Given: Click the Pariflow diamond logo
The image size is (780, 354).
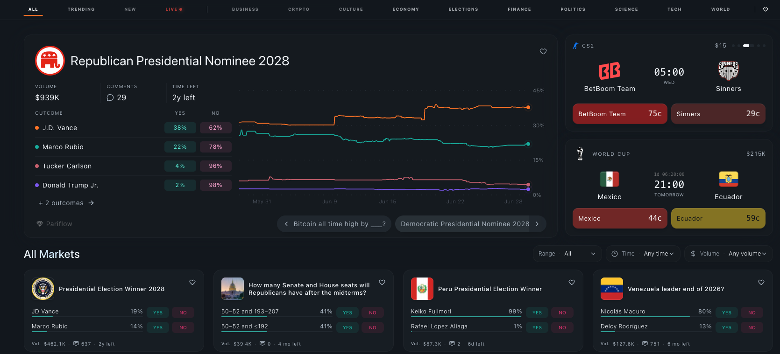Looking at the screenshot, I should point(40,224).
